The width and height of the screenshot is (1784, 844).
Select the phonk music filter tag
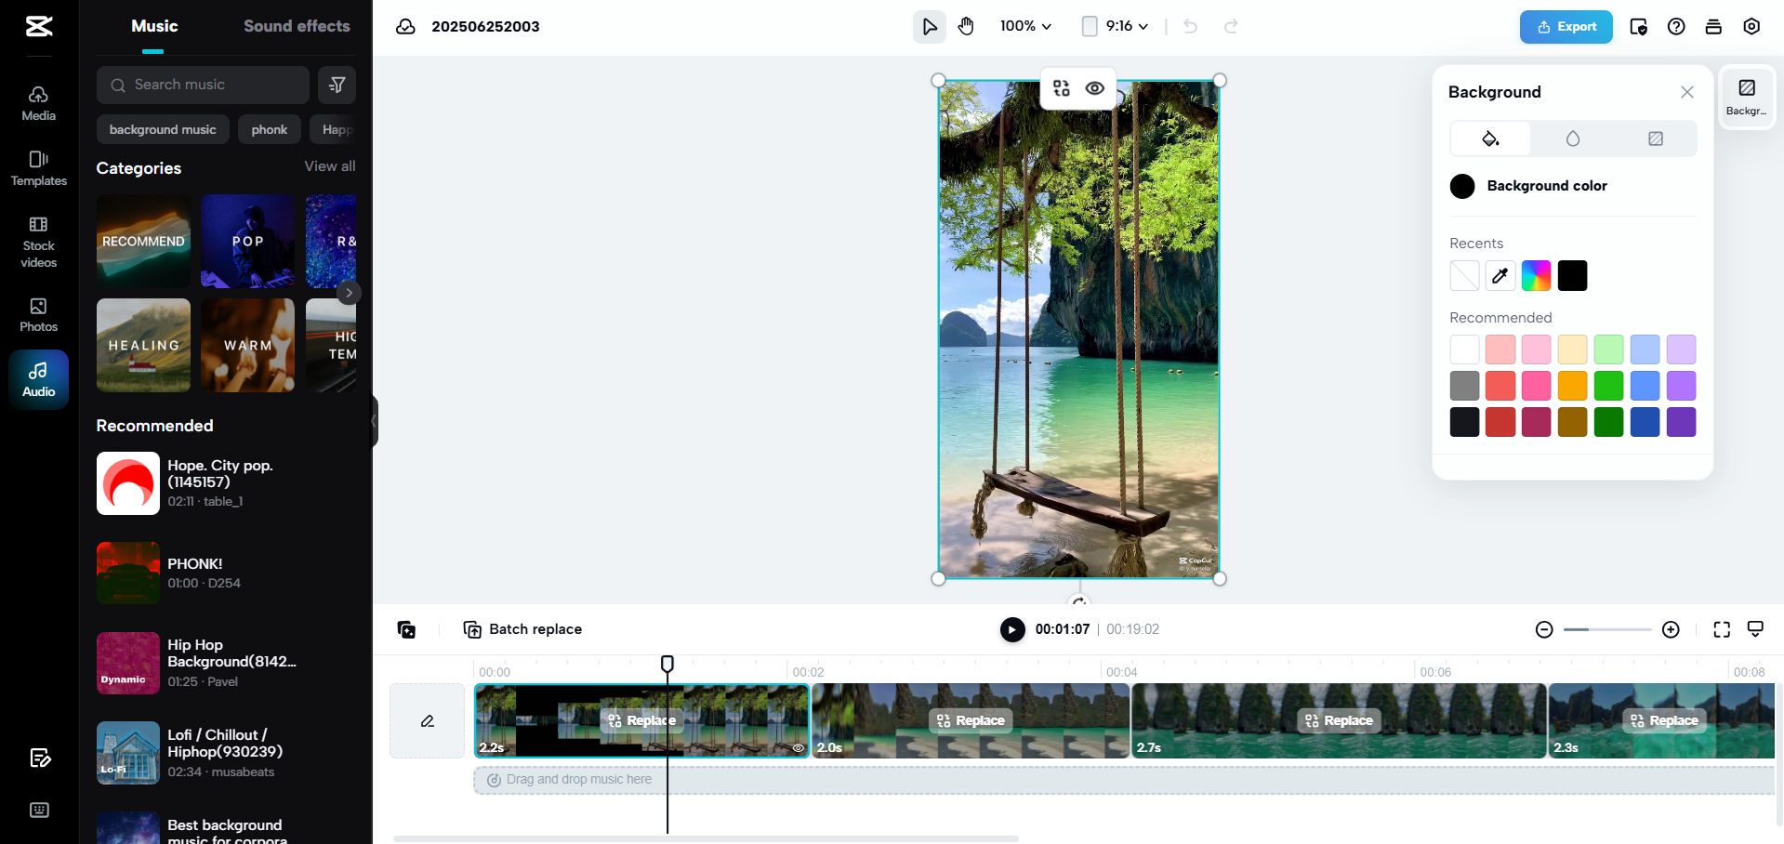(x=269, y=129)
